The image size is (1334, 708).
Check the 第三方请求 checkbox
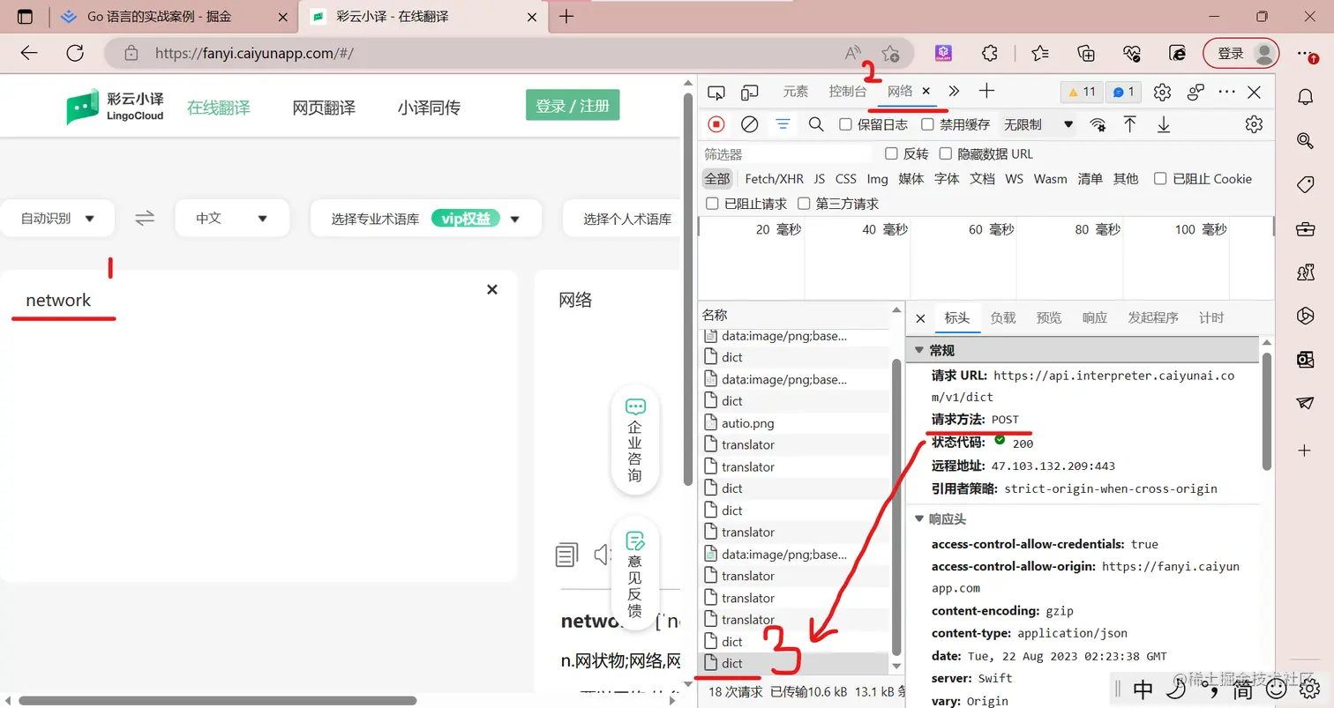(804, 204)
